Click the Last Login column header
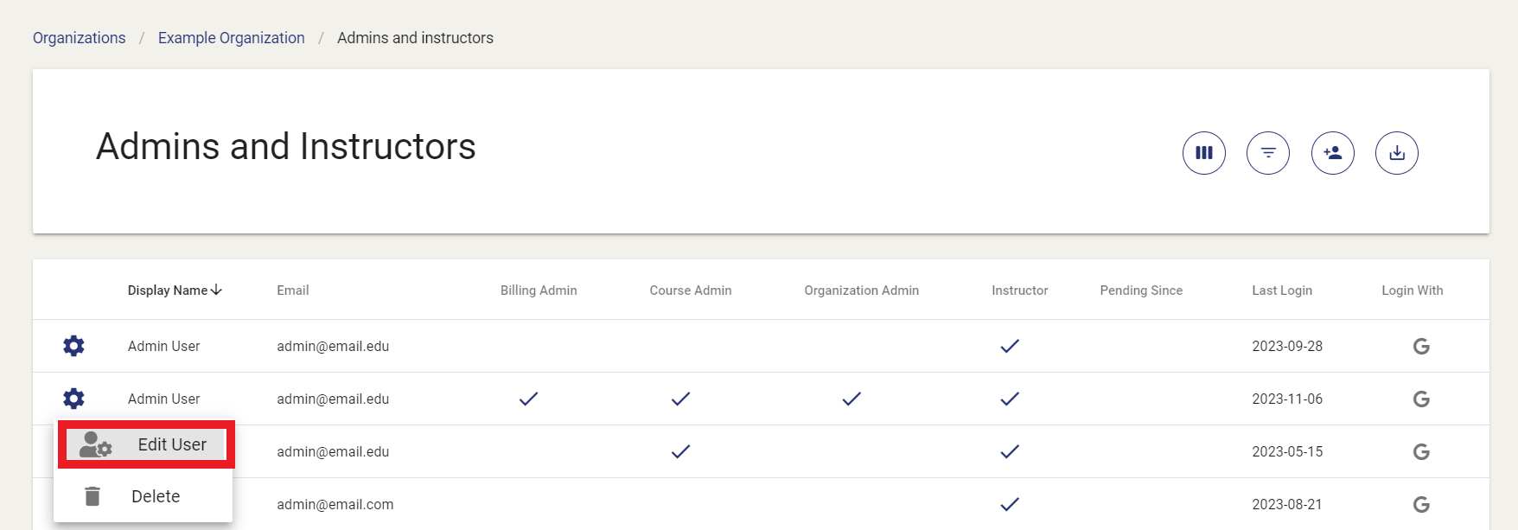 coord(1282,291)
